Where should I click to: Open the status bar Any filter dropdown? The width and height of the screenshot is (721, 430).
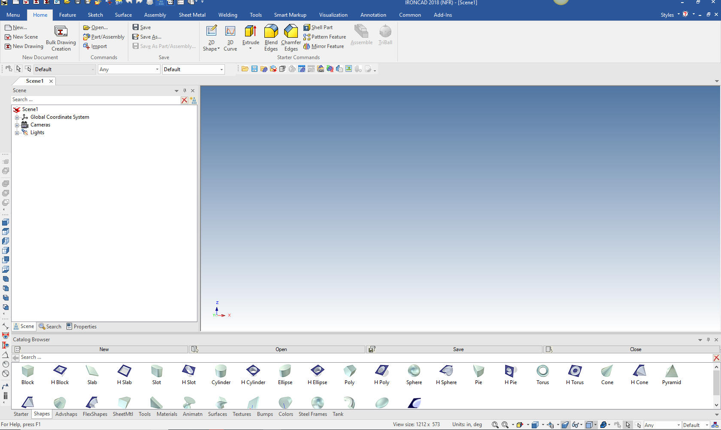[679, 425]
